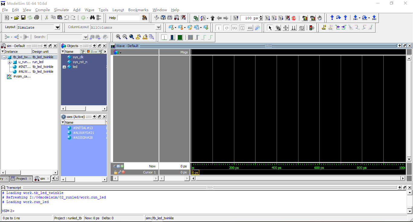This screenshot has height=222, width=413.
Task: Expand the u_run... instance node
Action: tap(10, 62)
